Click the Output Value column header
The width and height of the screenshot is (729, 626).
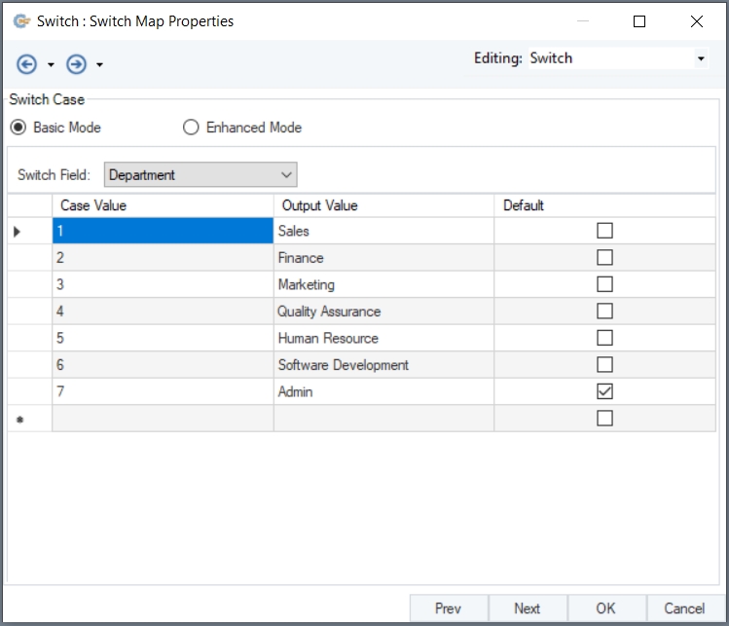[383, 205]
